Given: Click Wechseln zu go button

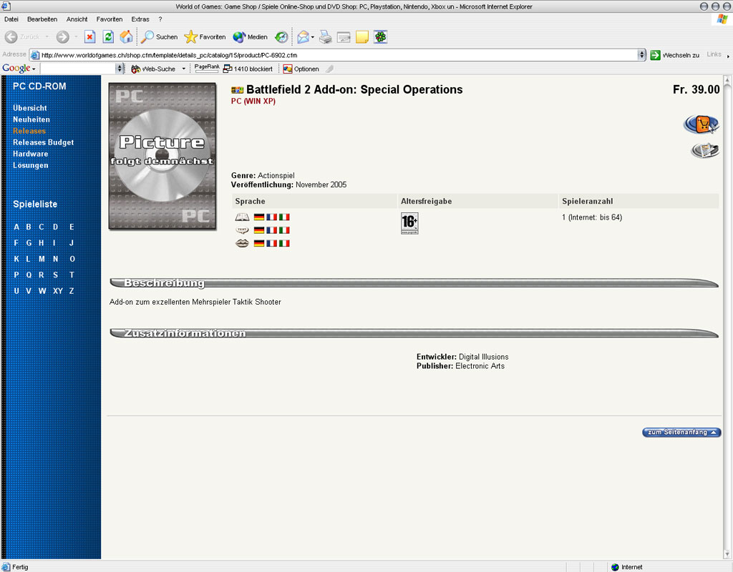Looking at the screenshot, I should (x=674, y=55).
